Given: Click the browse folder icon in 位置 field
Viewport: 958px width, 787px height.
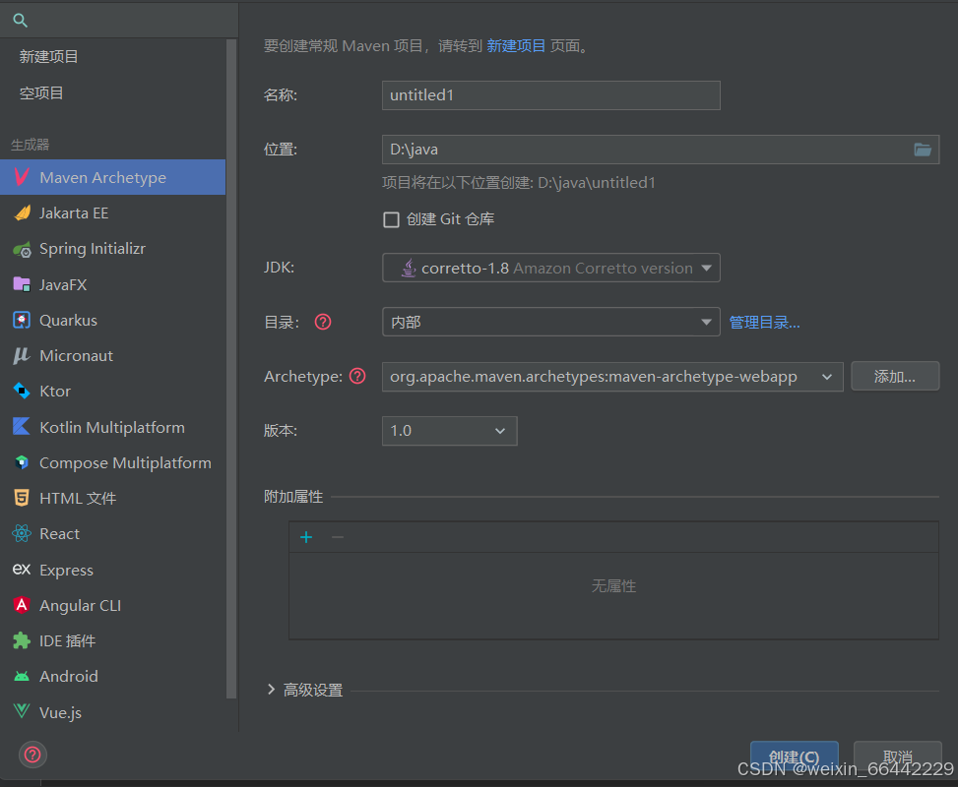Looking at the screenshot, I should [922, 150].
